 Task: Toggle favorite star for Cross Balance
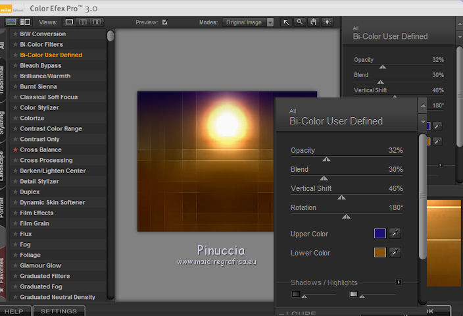coord(15,150)
